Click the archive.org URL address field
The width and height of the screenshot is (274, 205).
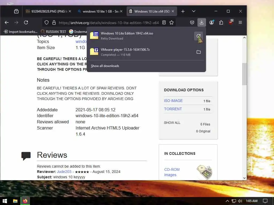point(109,23)
